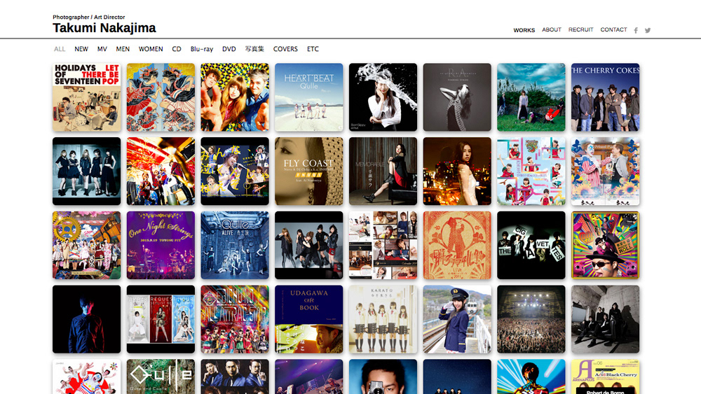Open The Cherry Cokes thumbnail
701x394 pixels.
point(606,97)
